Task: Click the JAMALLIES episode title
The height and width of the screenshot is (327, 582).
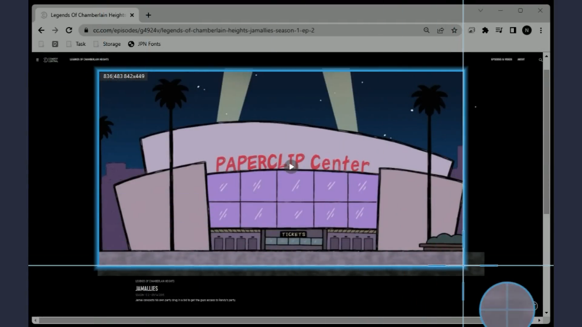Action: click(x=147, y=289)
